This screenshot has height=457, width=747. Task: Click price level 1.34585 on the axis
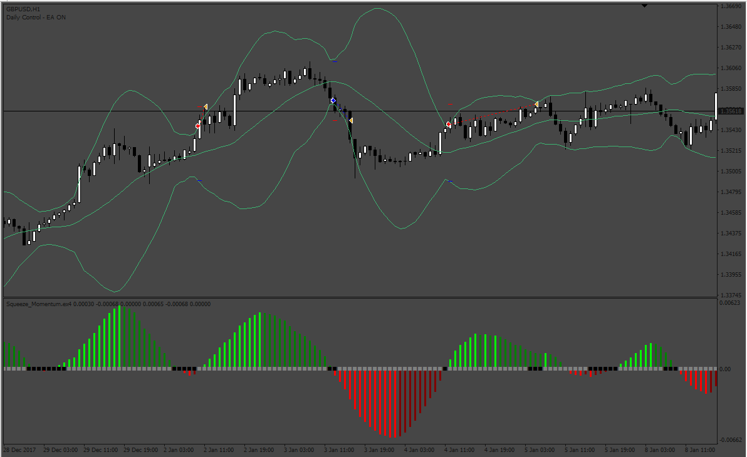click(731, 213)
